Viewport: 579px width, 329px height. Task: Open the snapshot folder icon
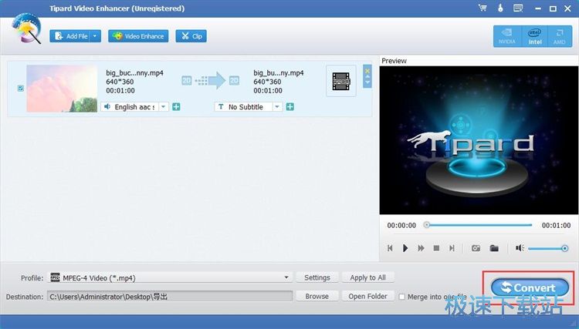[x=494, y=248]
